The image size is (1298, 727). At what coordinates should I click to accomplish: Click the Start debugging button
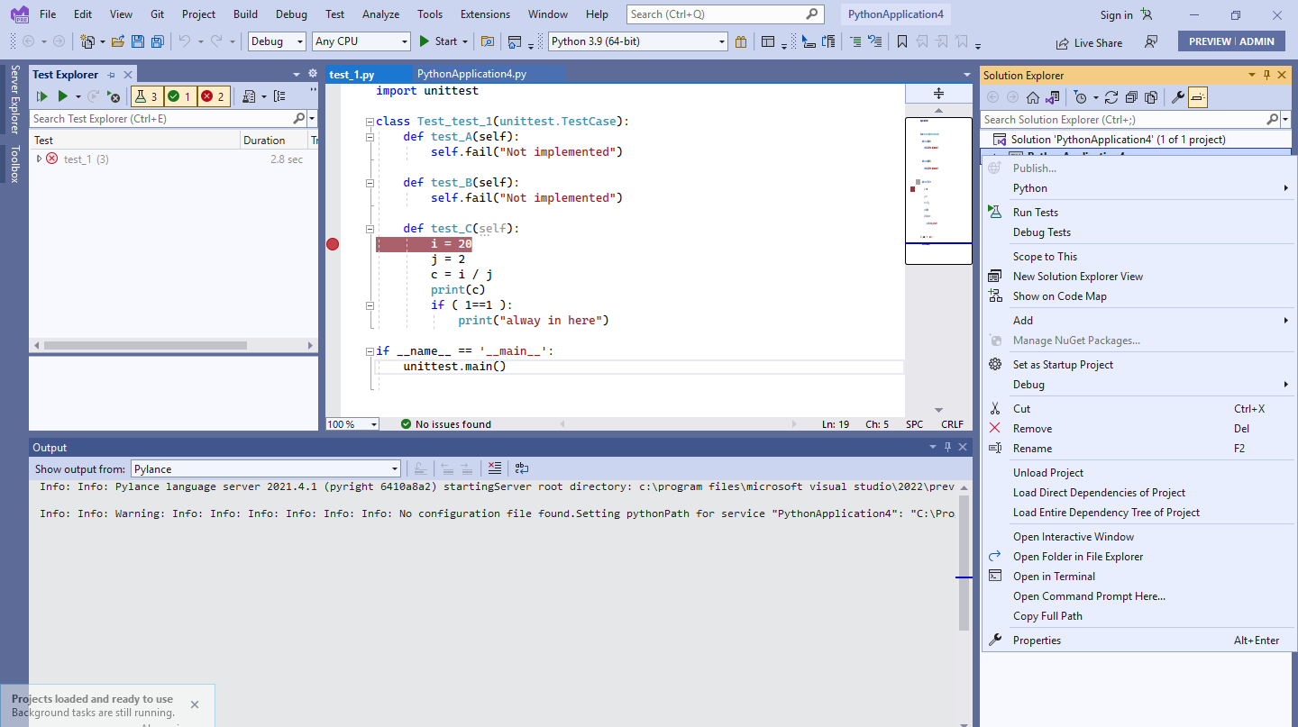click(x=438, y=41)
